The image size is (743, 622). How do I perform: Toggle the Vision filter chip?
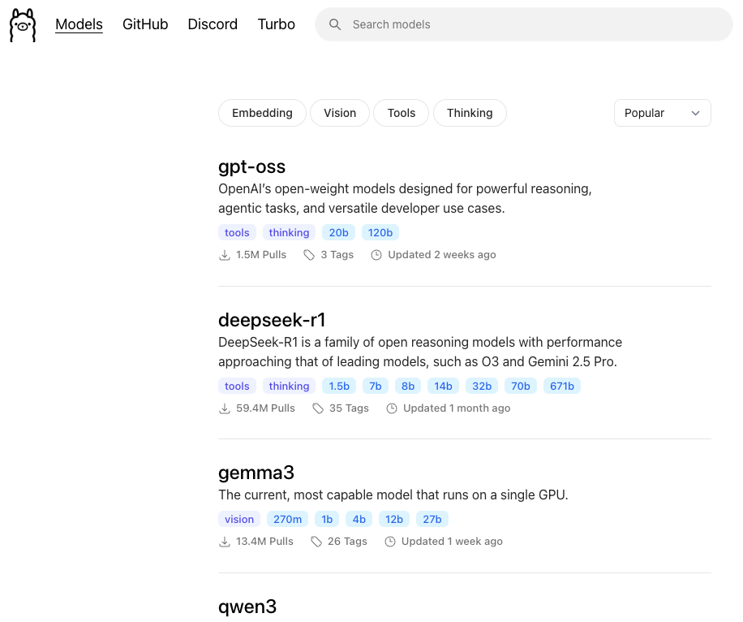click(x=340, y=113)
